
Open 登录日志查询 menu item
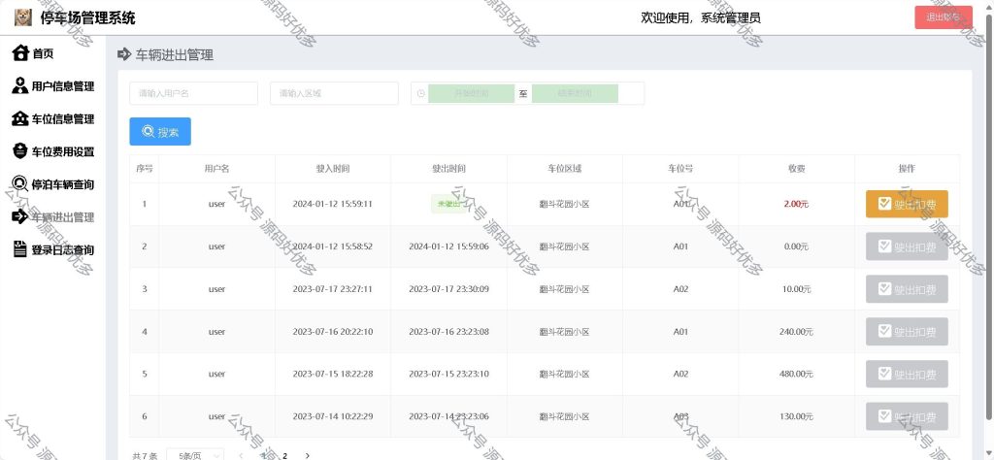click(63, 250)
